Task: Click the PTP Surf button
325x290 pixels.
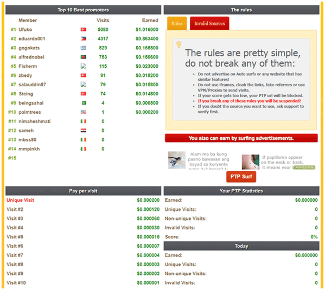Action: pos(241,177)
